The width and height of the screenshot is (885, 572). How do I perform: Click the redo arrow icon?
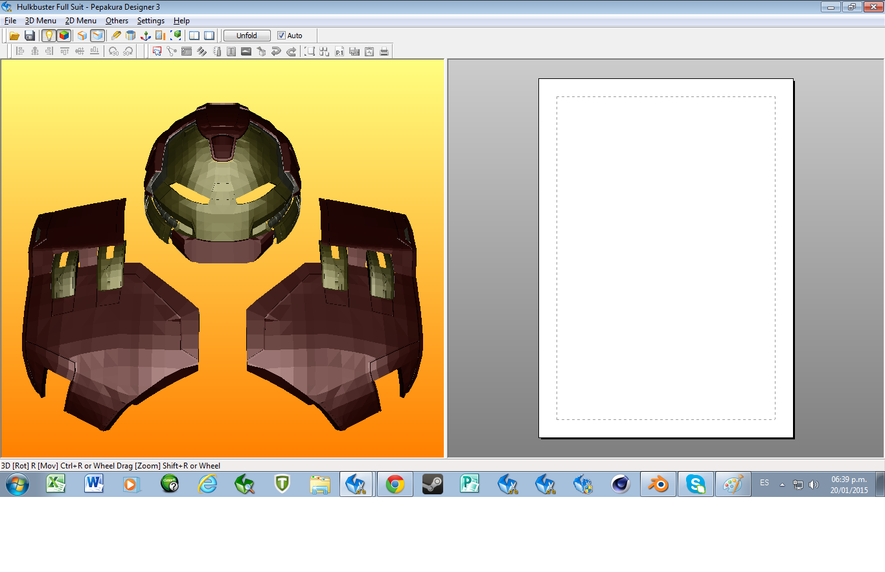click(x=291, y=51)
